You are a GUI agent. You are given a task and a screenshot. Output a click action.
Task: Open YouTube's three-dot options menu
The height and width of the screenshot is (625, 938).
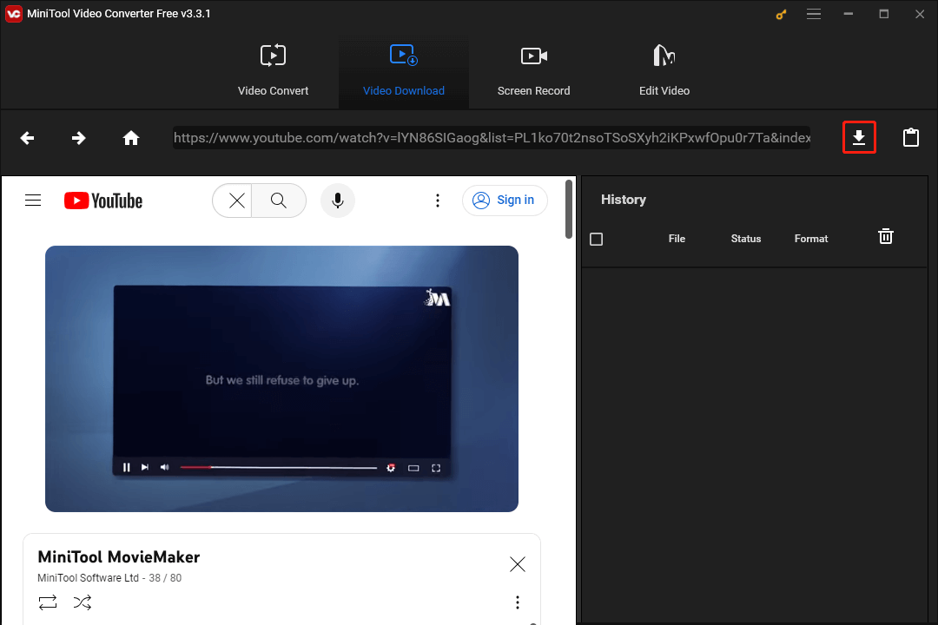[438, 201]
